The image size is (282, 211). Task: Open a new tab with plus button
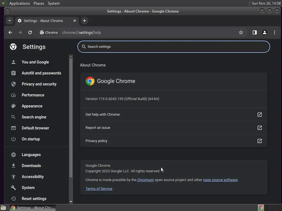click(84, 21)
